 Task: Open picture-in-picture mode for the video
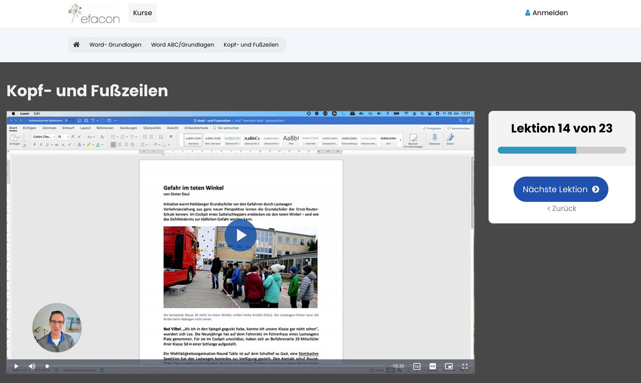tap(448, 366)
